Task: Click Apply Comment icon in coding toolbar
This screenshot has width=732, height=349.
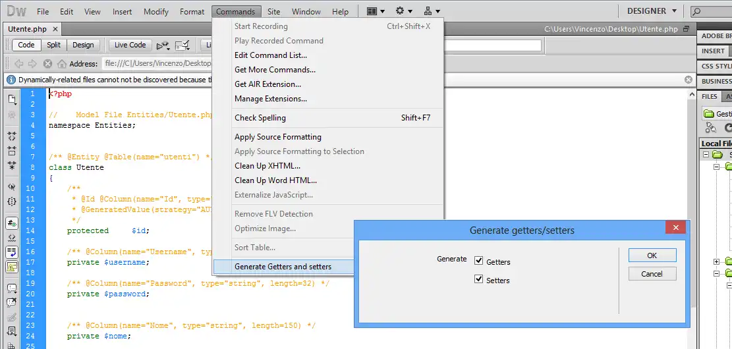Action: point(12,288)
